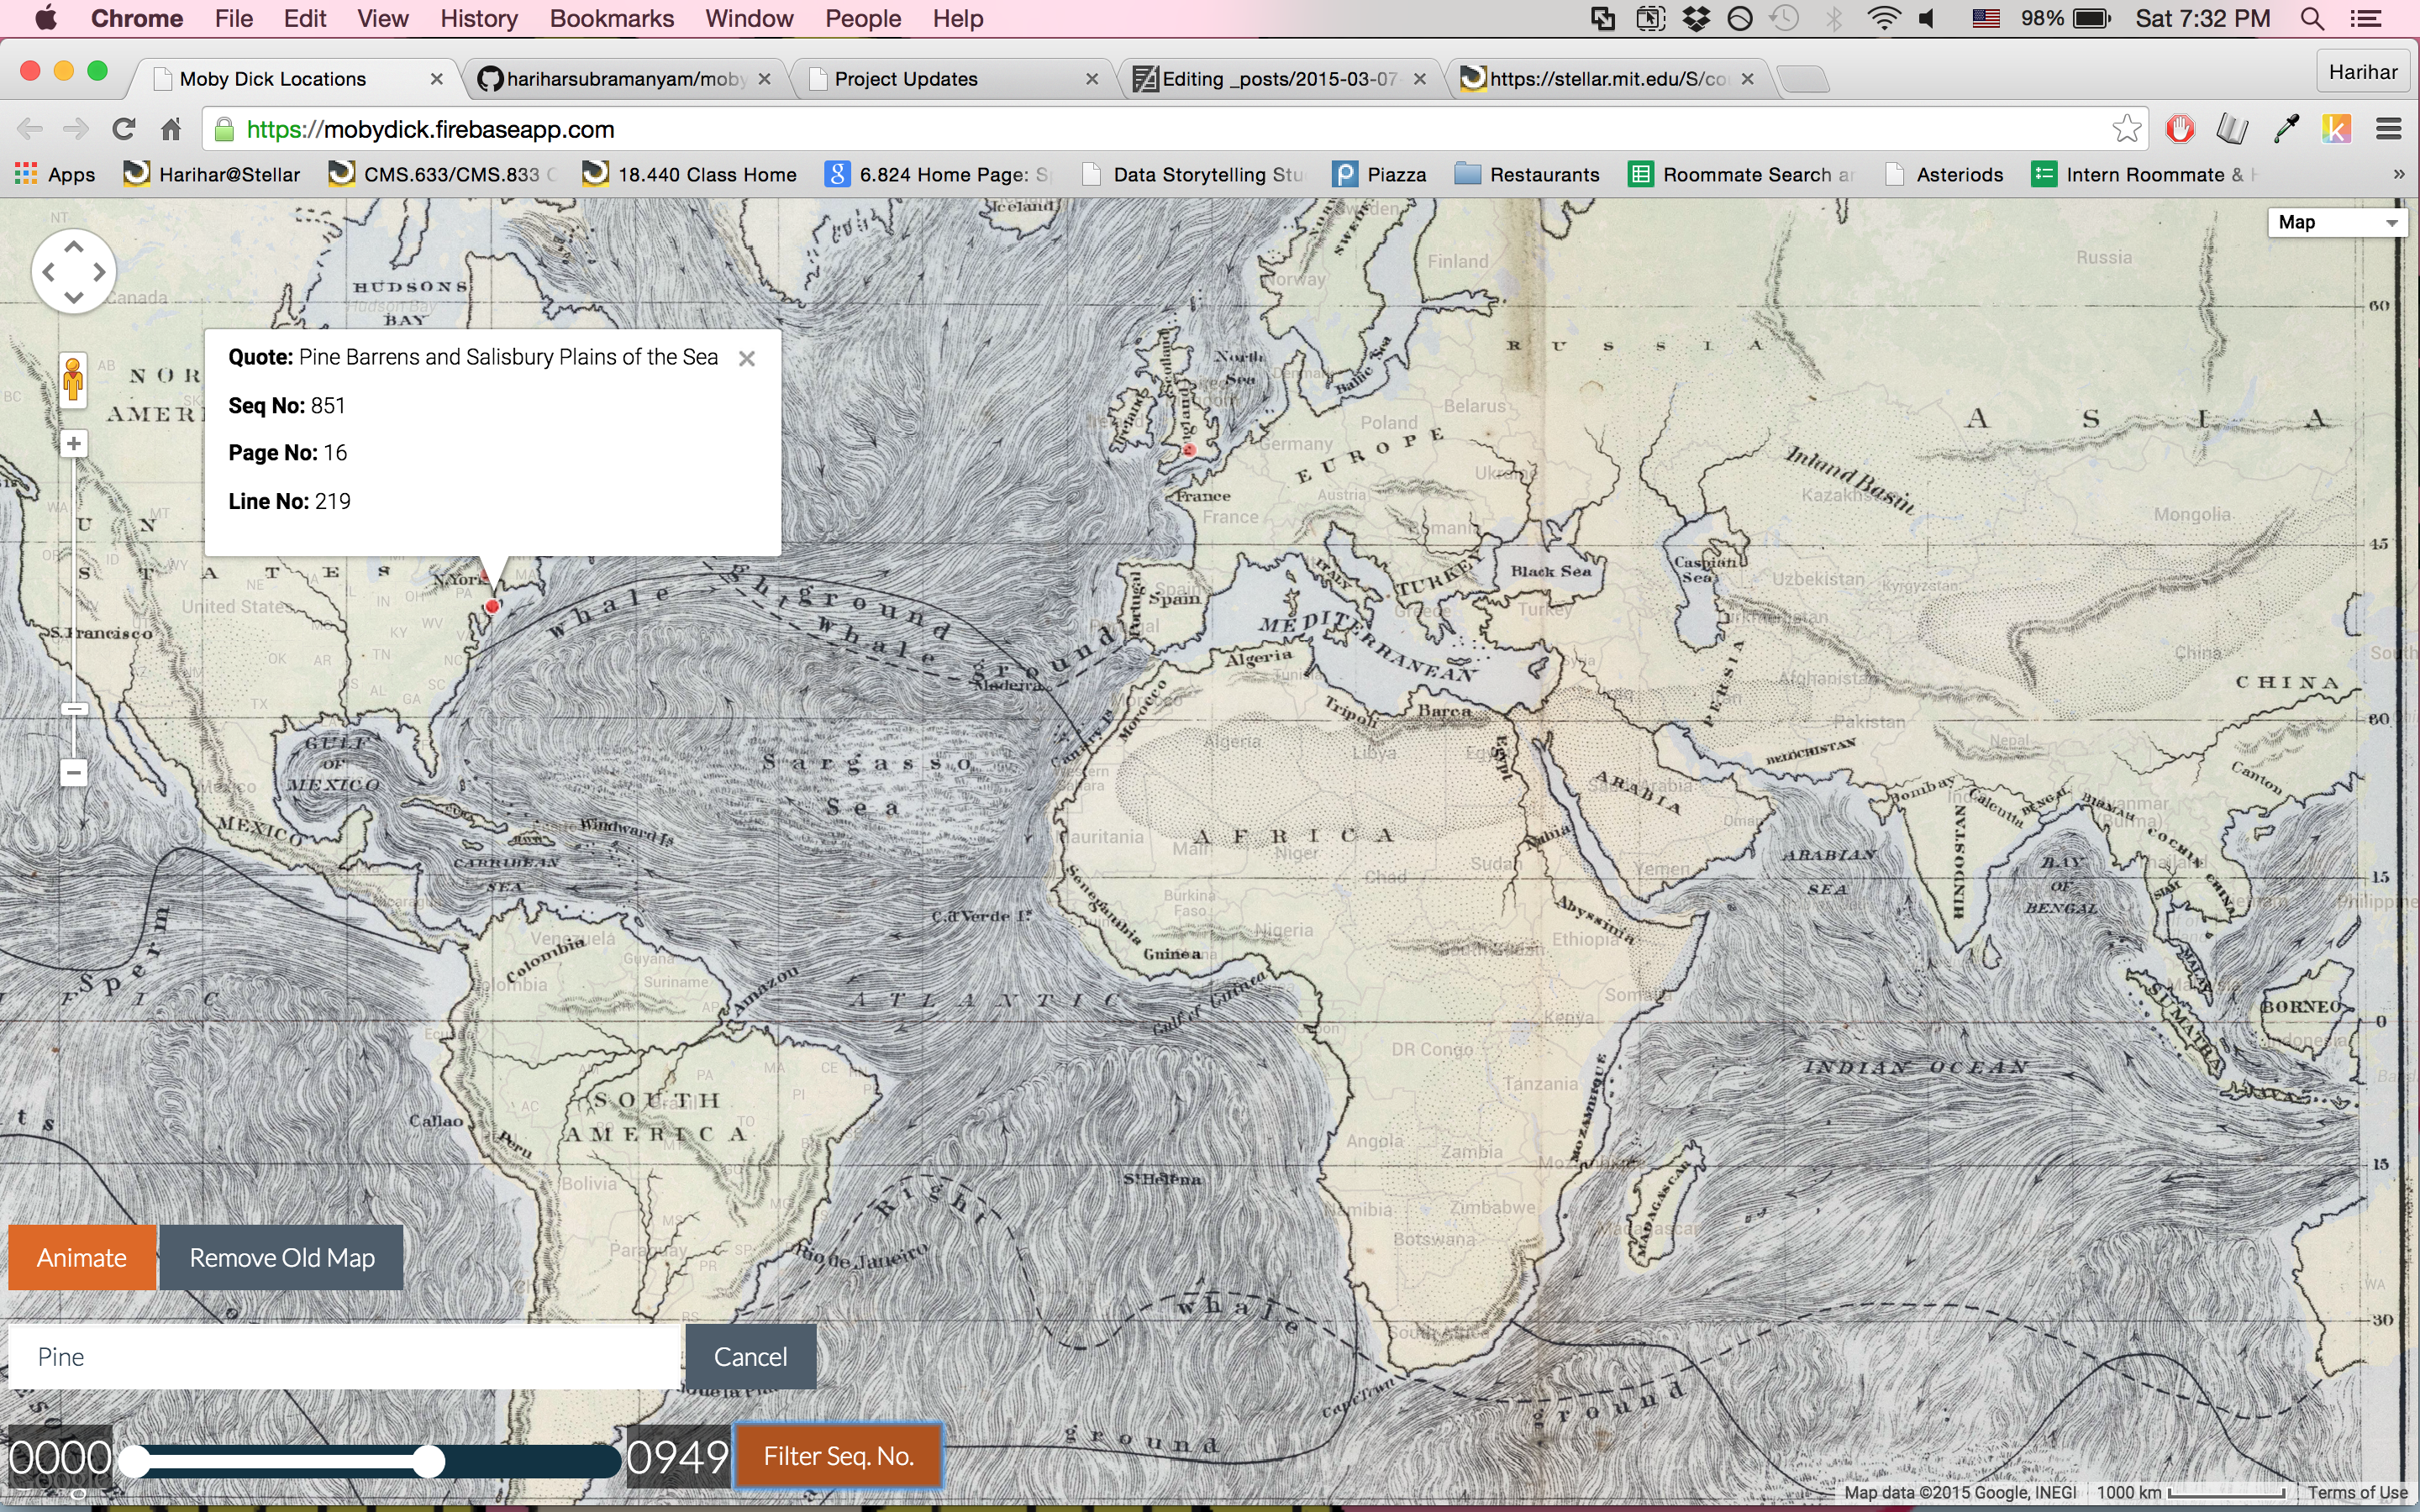2420x1512 pixels.
Task: Click the pan control right arrow
Action: click(99, 272)
